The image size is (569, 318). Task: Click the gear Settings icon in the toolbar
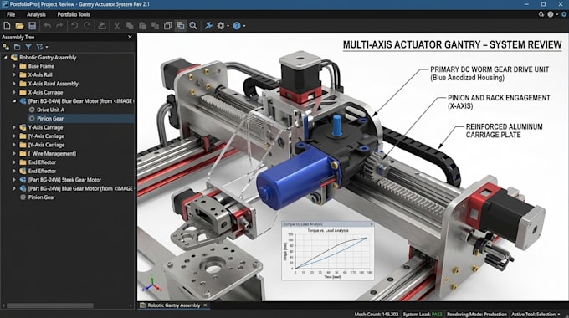[x=220, y=26]
